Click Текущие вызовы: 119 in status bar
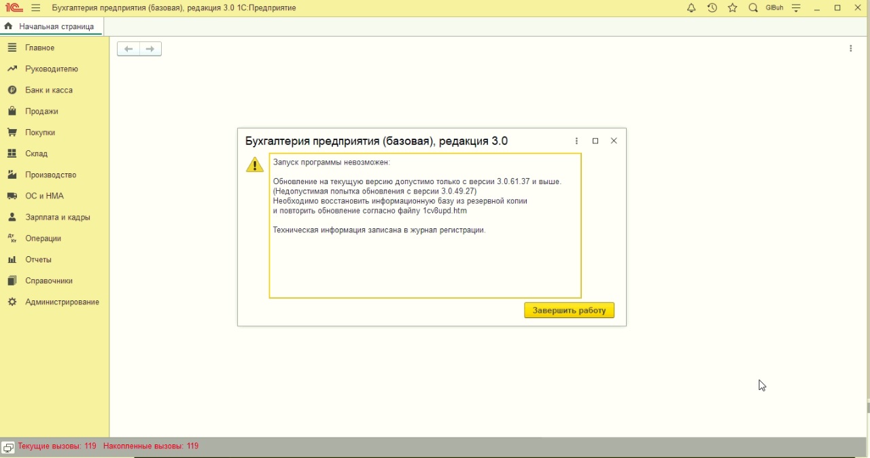Viewport: 870px width, 458px height. click(x=57, y=446)
